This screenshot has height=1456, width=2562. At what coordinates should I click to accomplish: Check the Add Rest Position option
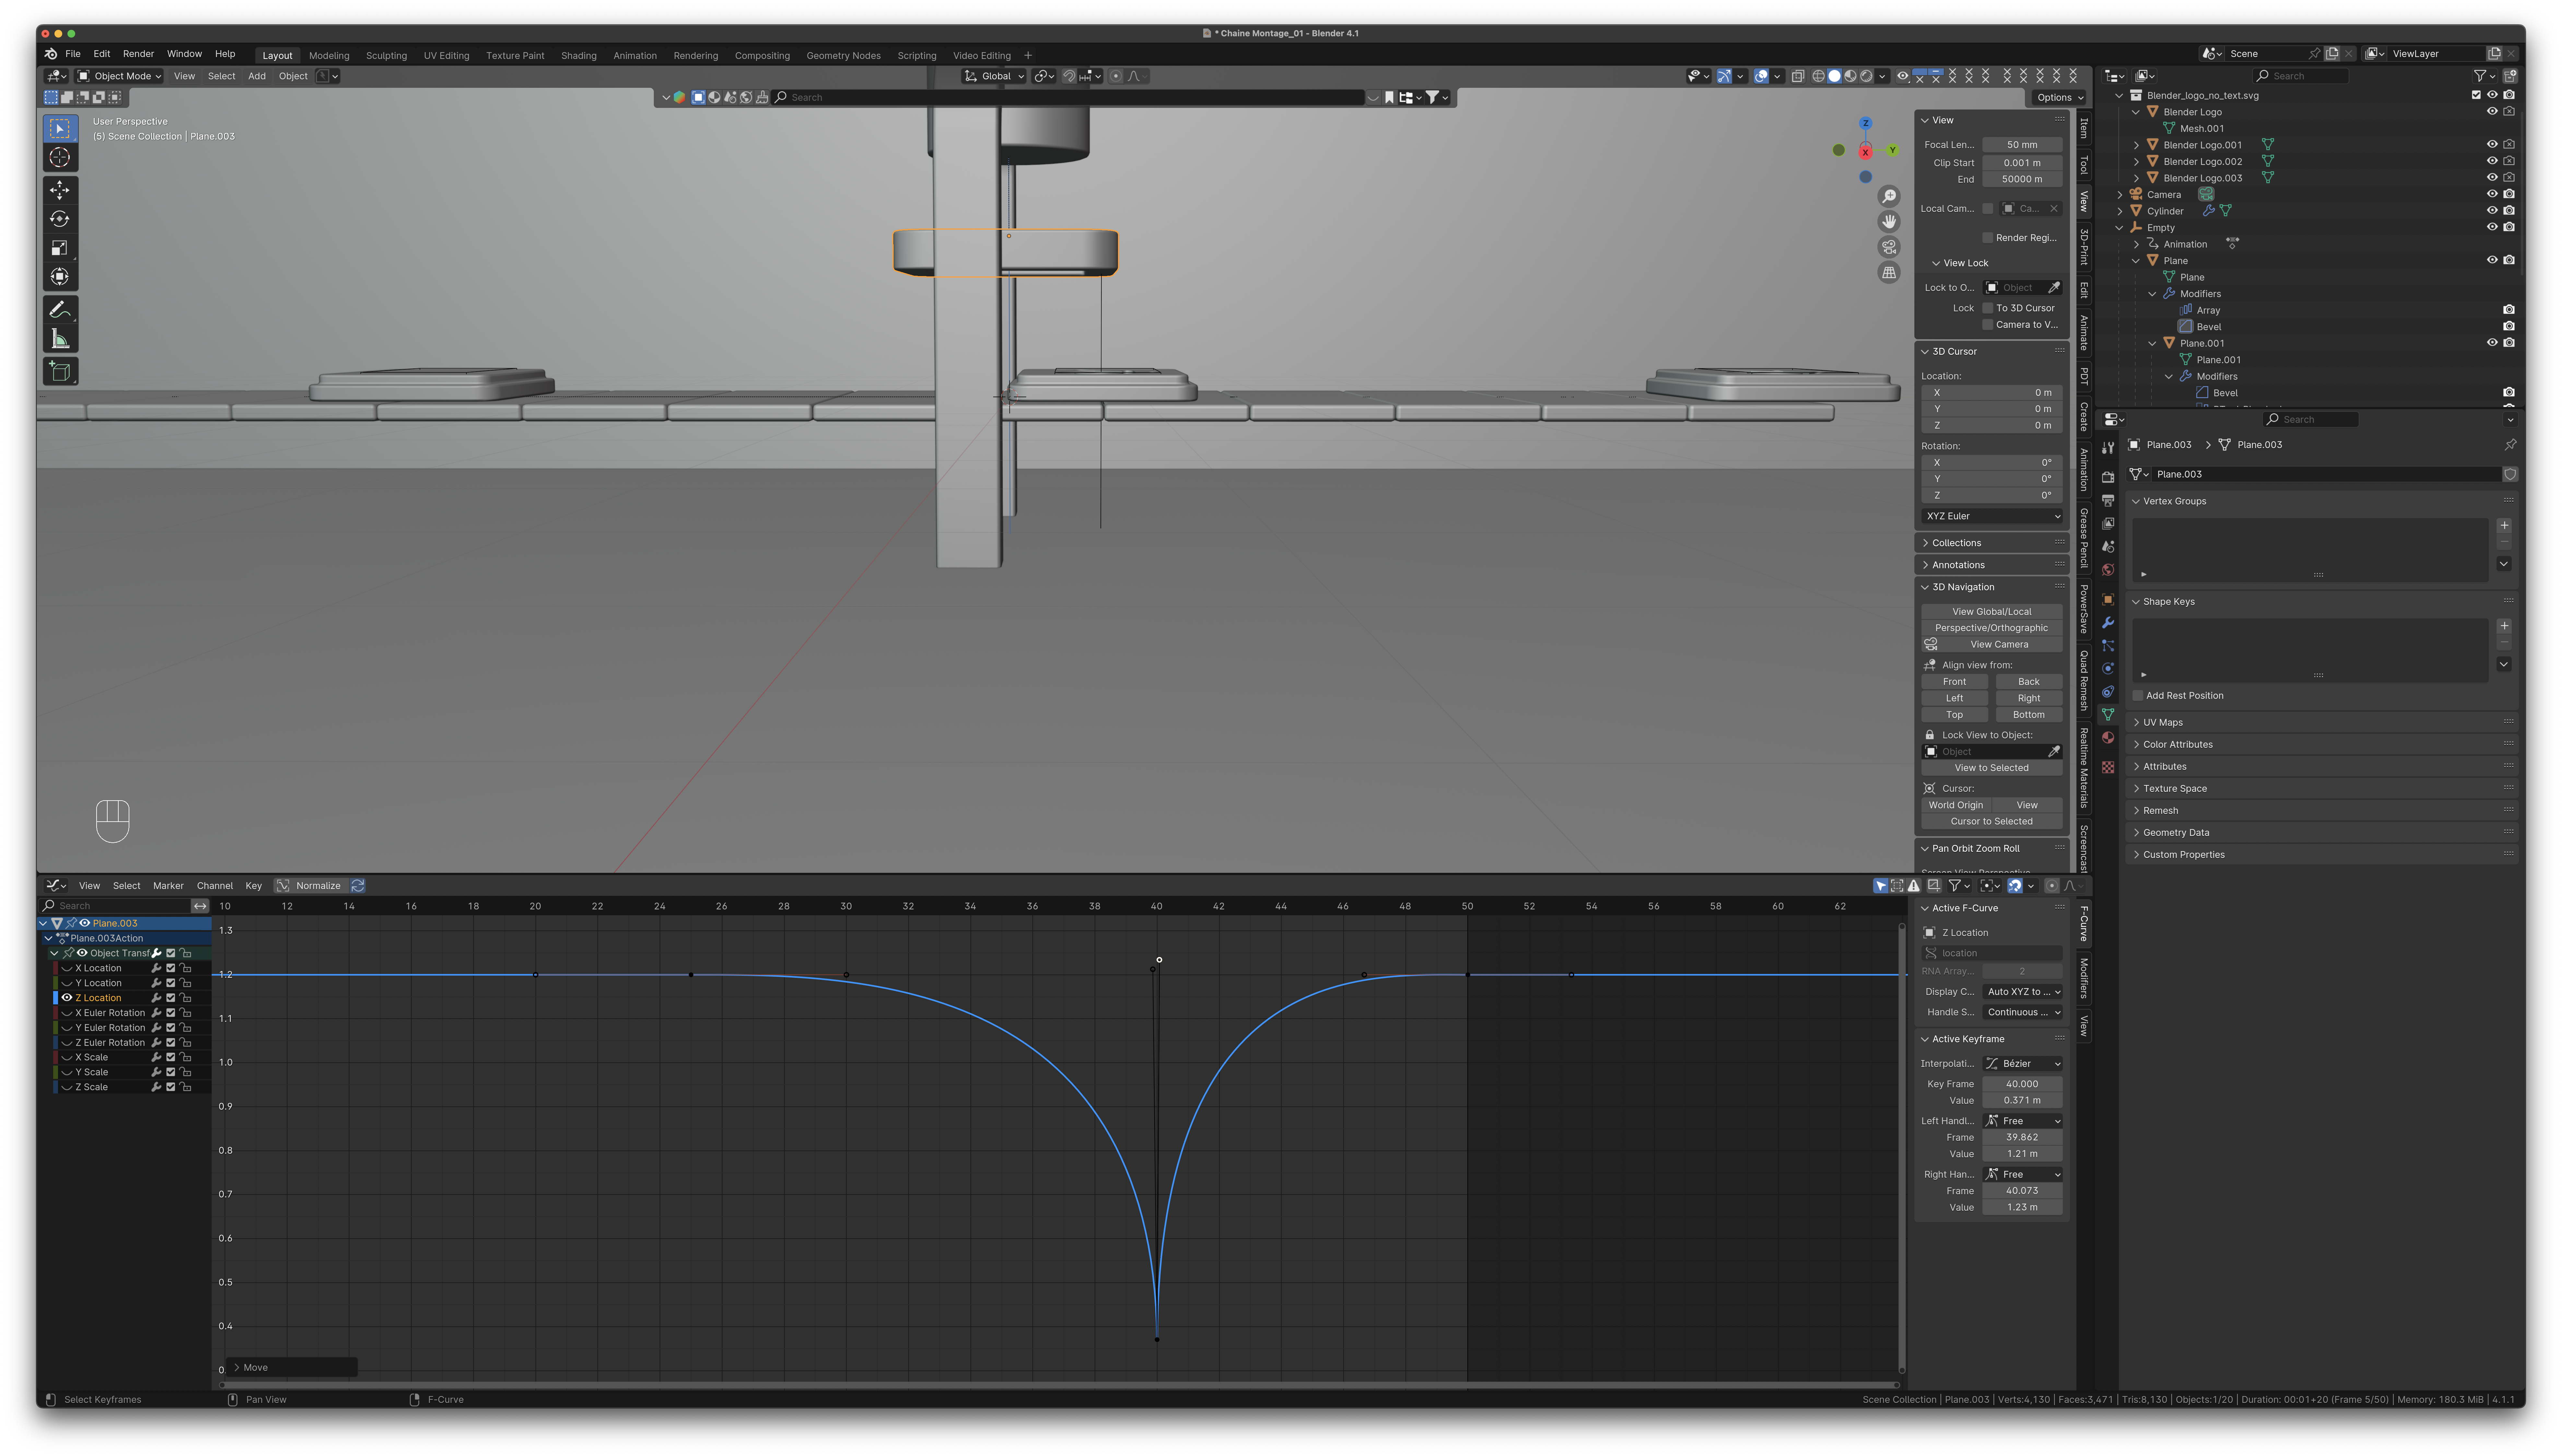pyautogui.click(x=2138, y=696)
